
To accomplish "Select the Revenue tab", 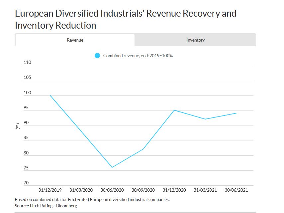I will pyautogui.click(x=75, y=40).
